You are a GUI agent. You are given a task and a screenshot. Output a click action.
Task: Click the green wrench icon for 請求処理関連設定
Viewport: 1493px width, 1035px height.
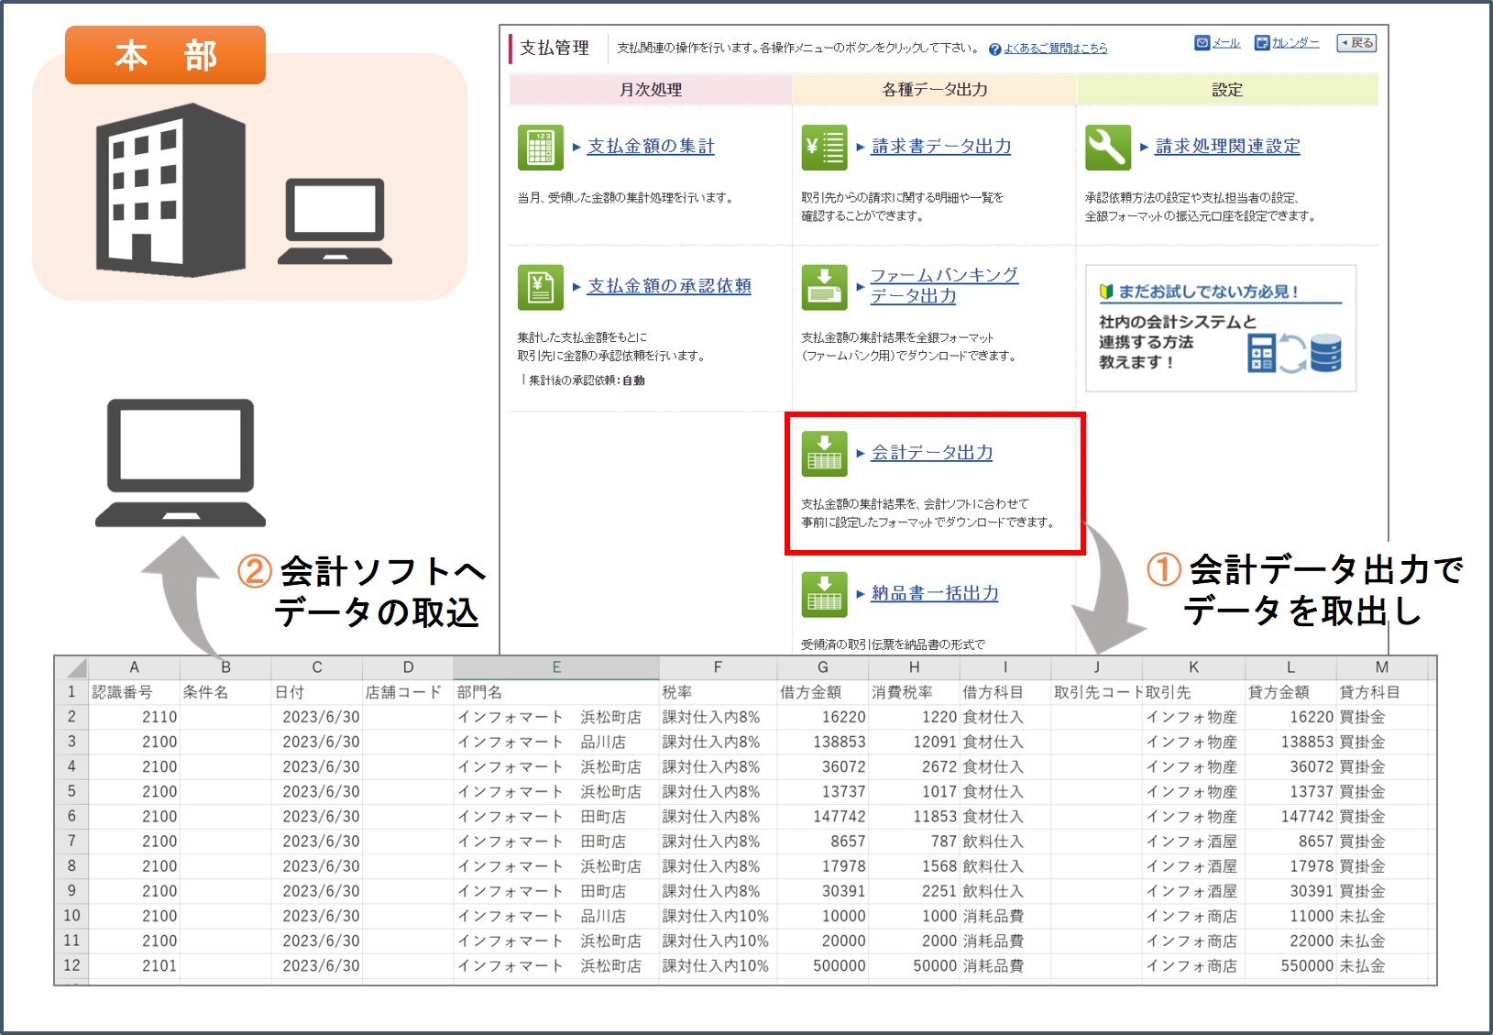point(1108,147)
